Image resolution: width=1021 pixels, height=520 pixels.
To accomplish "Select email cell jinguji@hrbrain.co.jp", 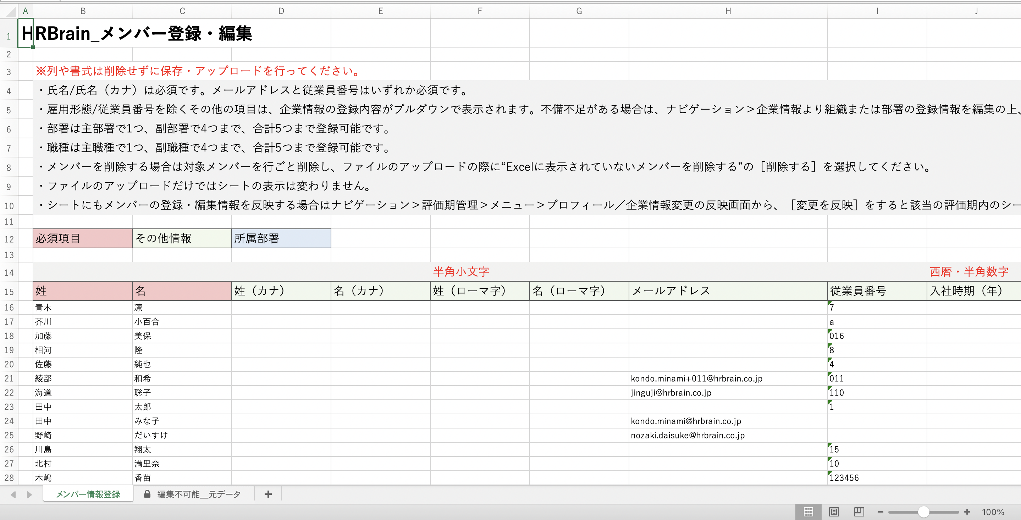I will point(728,393).
